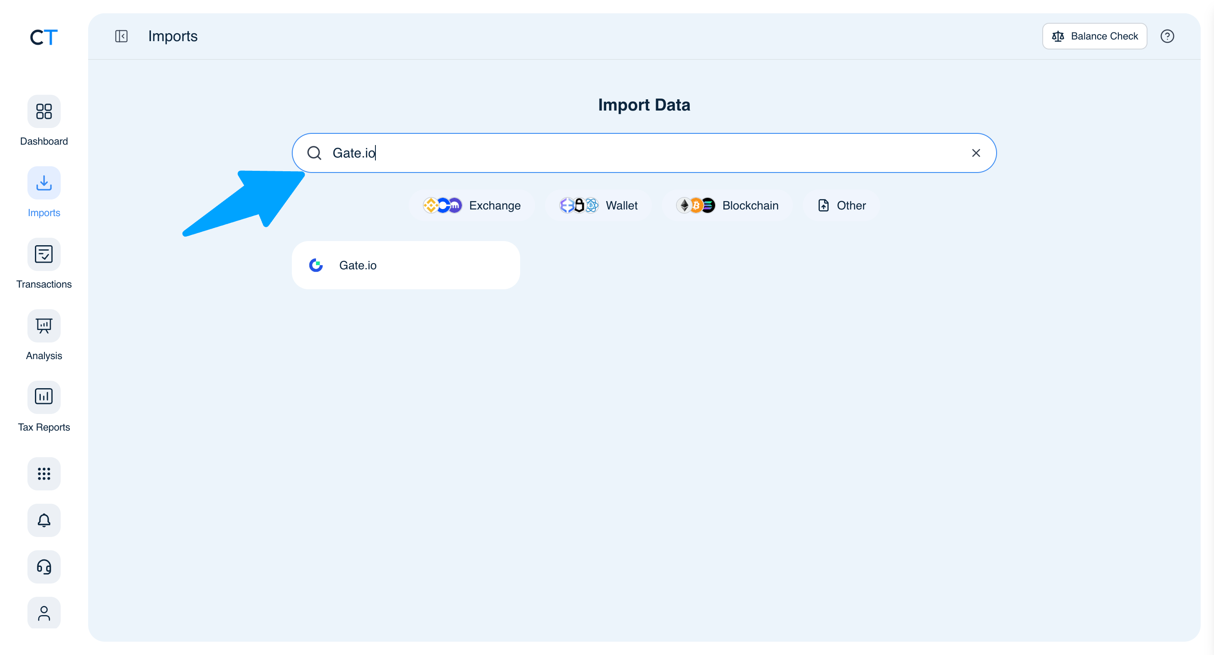Click the Analysis label

coord(44,356)
